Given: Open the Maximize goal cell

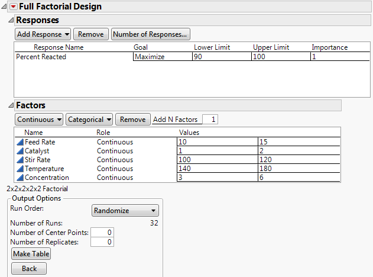Looking at the screenshot, I should click(161, 57).
